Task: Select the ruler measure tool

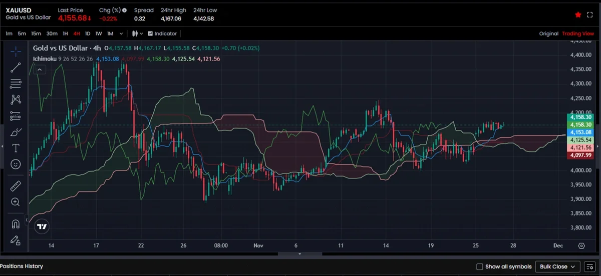Action: pos(16,186)
